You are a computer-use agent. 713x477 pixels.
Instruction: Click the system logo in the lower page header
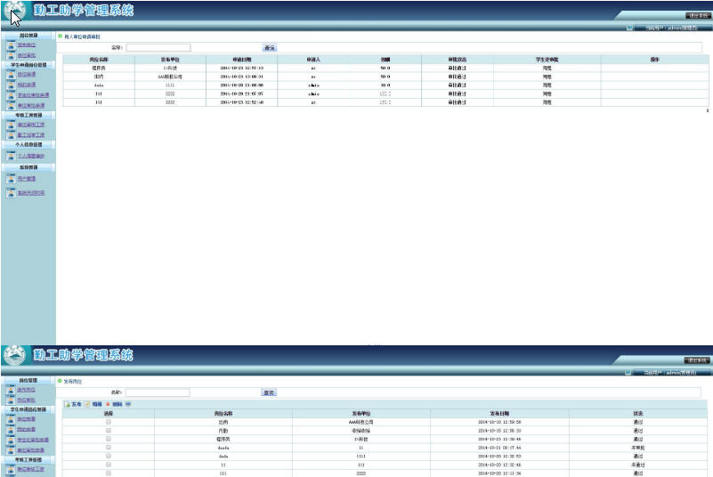[15, 355]
